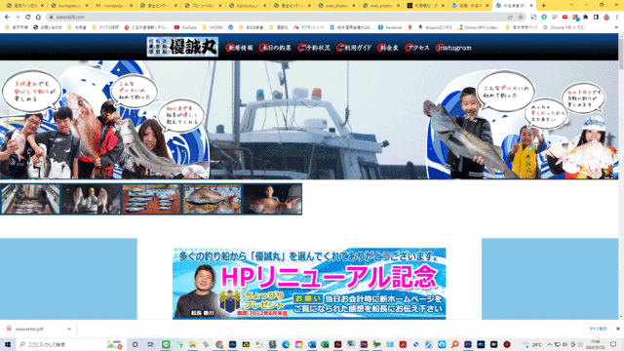Expand the tab search chevron
Viewport: 624px width, 351px height.
point(571,5)
